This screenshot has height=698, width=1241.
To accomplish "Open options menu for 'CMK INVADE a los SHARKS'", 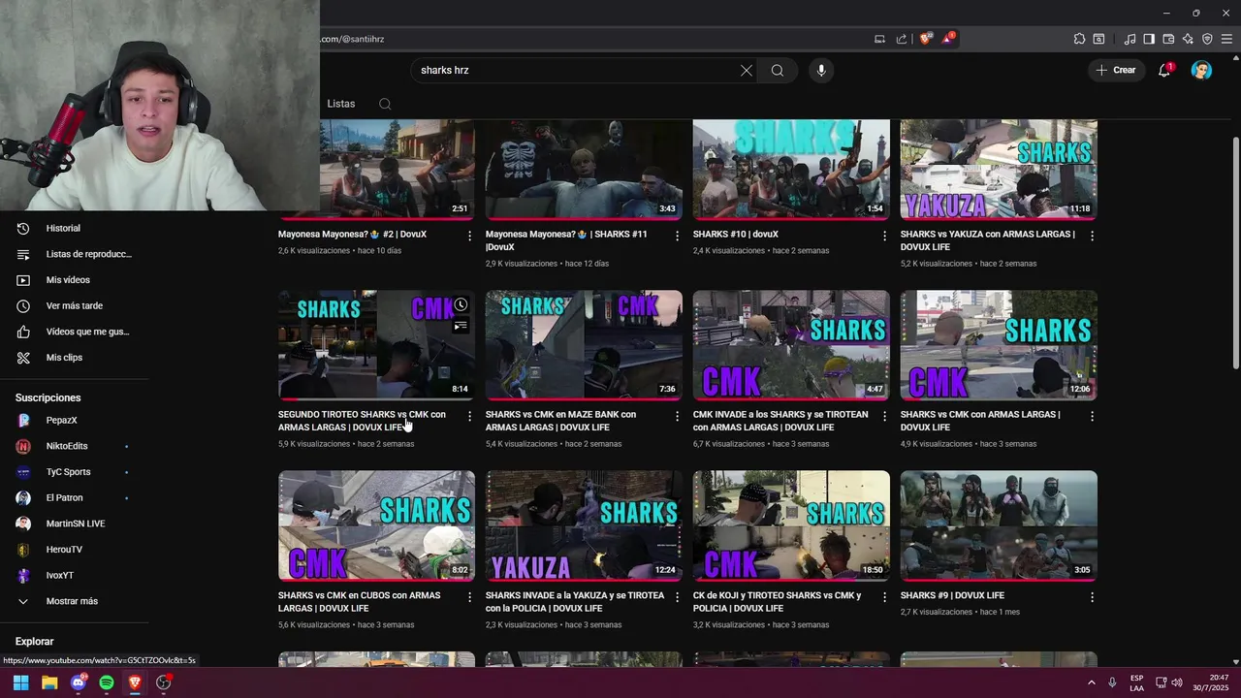I will tap(884, 416).
